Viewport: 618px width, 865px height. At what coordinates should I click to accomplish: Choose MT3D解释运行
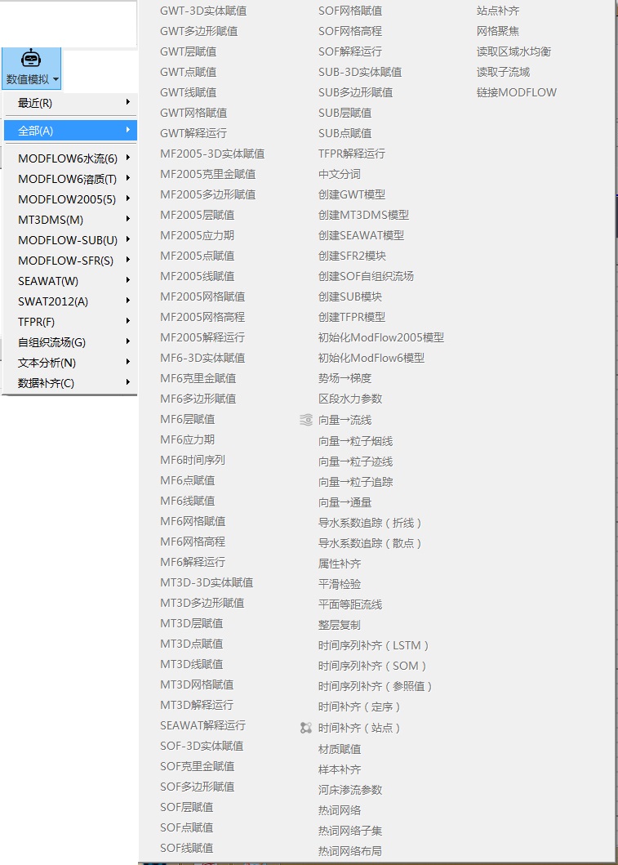click(x=197, y=704)
